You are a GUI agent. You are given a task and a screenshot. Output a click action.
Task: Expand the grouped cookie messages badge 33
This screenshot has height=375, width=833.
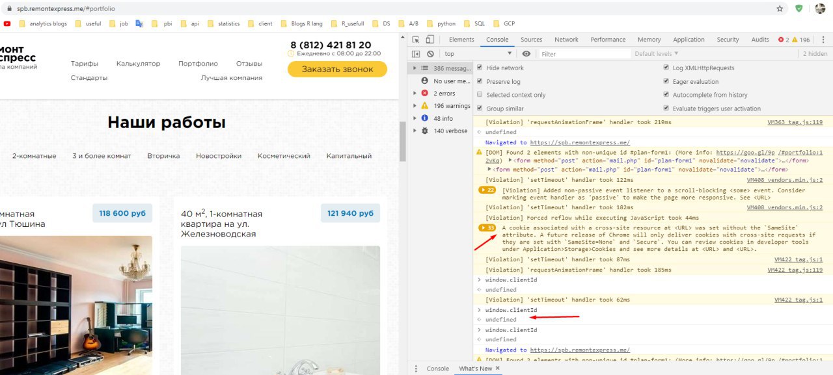pos(487,228)
